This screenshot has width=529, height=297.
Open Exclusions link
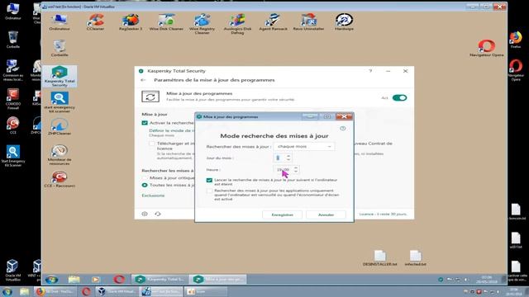(153, 196)
